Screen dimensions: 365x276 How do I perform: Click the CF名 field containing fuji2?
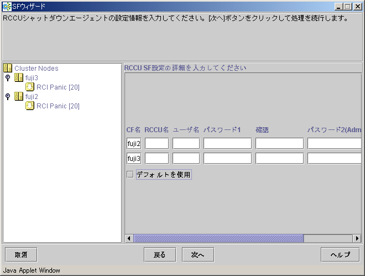point(134,143)
